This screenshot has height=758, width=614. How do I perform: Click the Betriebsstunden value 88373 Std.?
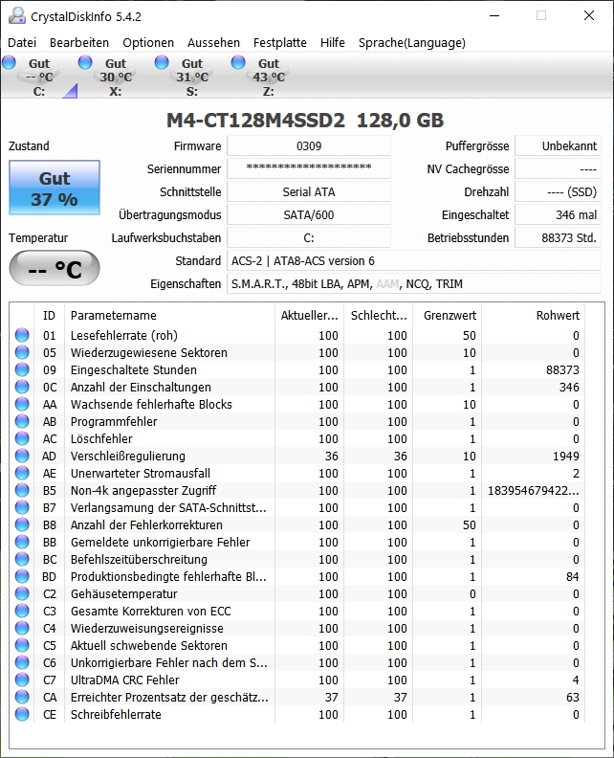(x=558, y=238)
